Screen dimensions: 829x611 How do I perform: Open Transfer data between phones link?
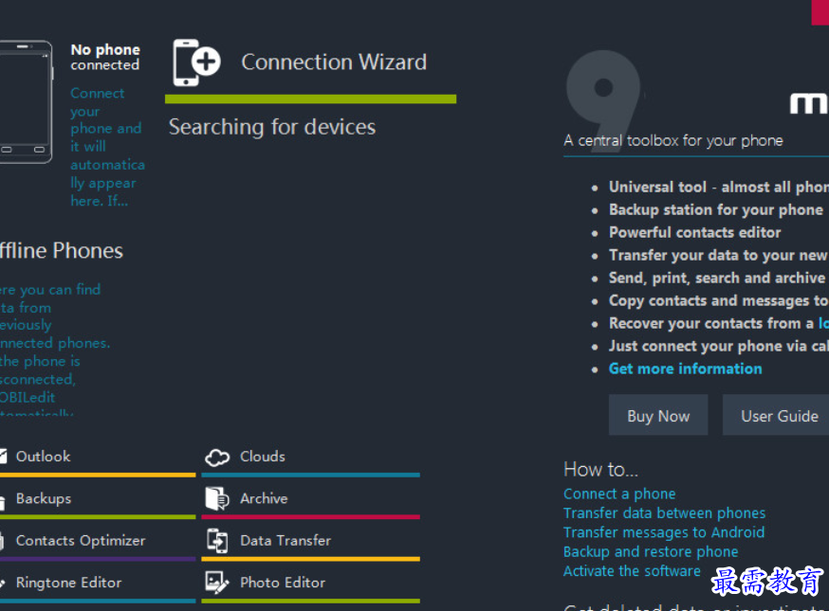click(664, 513)
